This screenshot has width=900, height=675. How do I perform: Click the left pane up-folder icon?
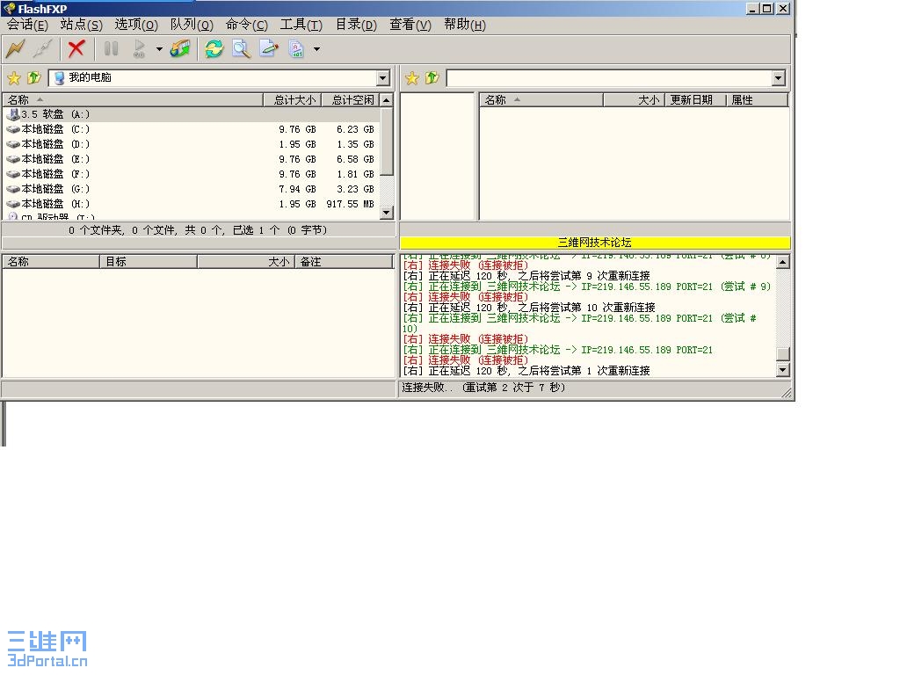point(34,77)
